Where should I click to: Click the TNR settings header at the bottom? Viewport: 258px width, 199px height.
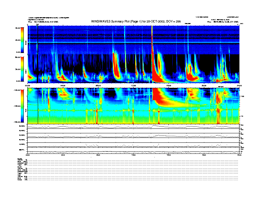coord(19,175)
